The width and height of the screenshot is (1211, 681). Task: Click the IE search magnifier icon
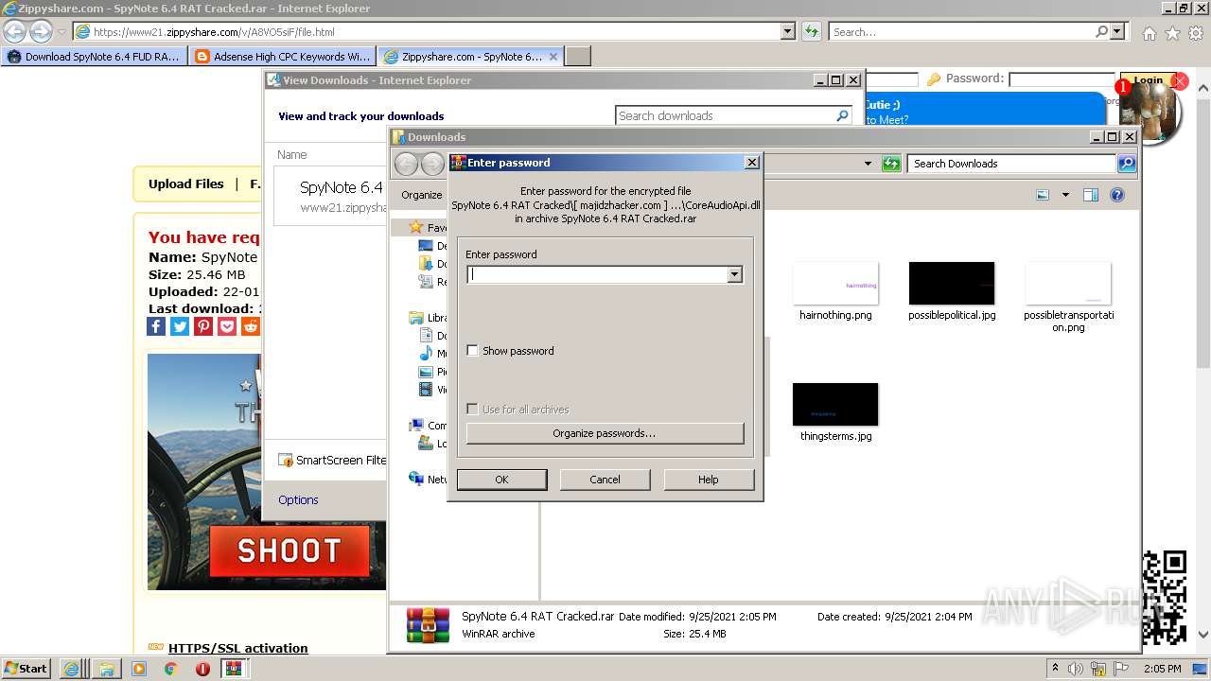click(1101, 31)
